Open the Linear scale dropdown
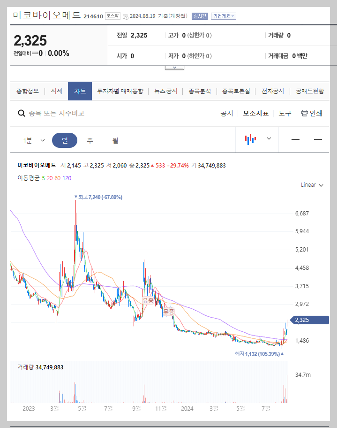 pyautogui.click(x=312, y=185)
